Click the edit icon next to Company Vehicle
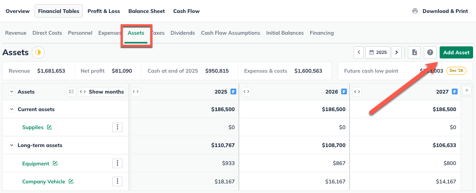Screen dimensions: 476x193 [x=71, y=182]
